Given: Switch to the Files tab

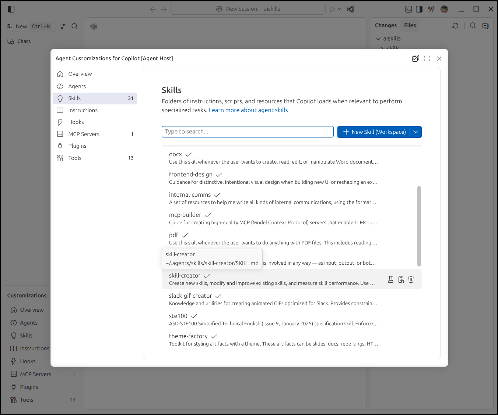Looking at the screenshot, I should (410, 25).
